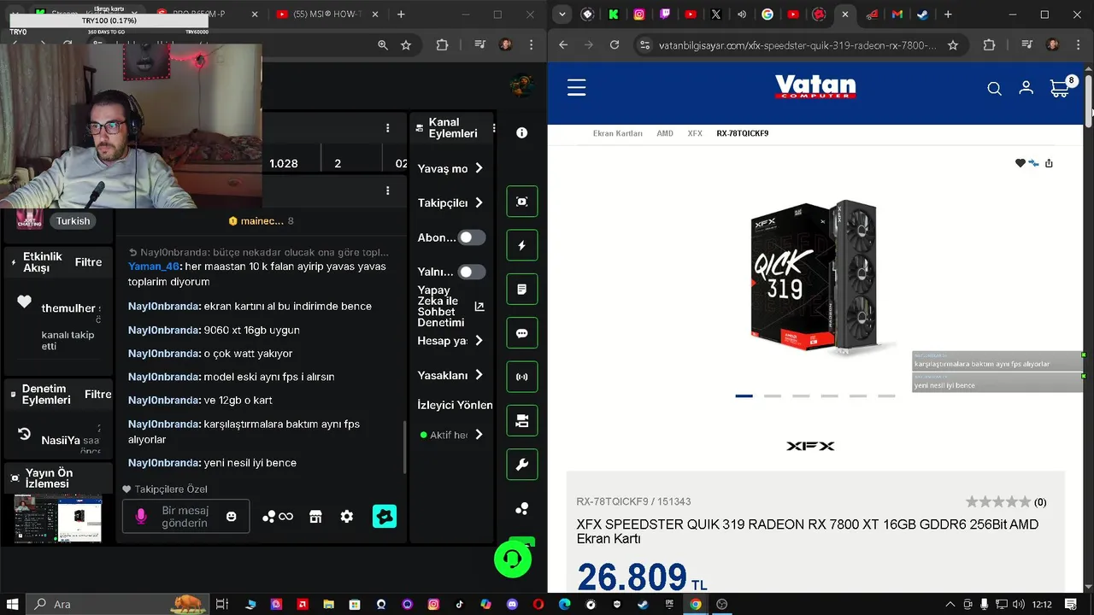This screenshot has width=1094, height=615.
Task: Switch to the Steam tab
Action: click(x=922, y=15)
